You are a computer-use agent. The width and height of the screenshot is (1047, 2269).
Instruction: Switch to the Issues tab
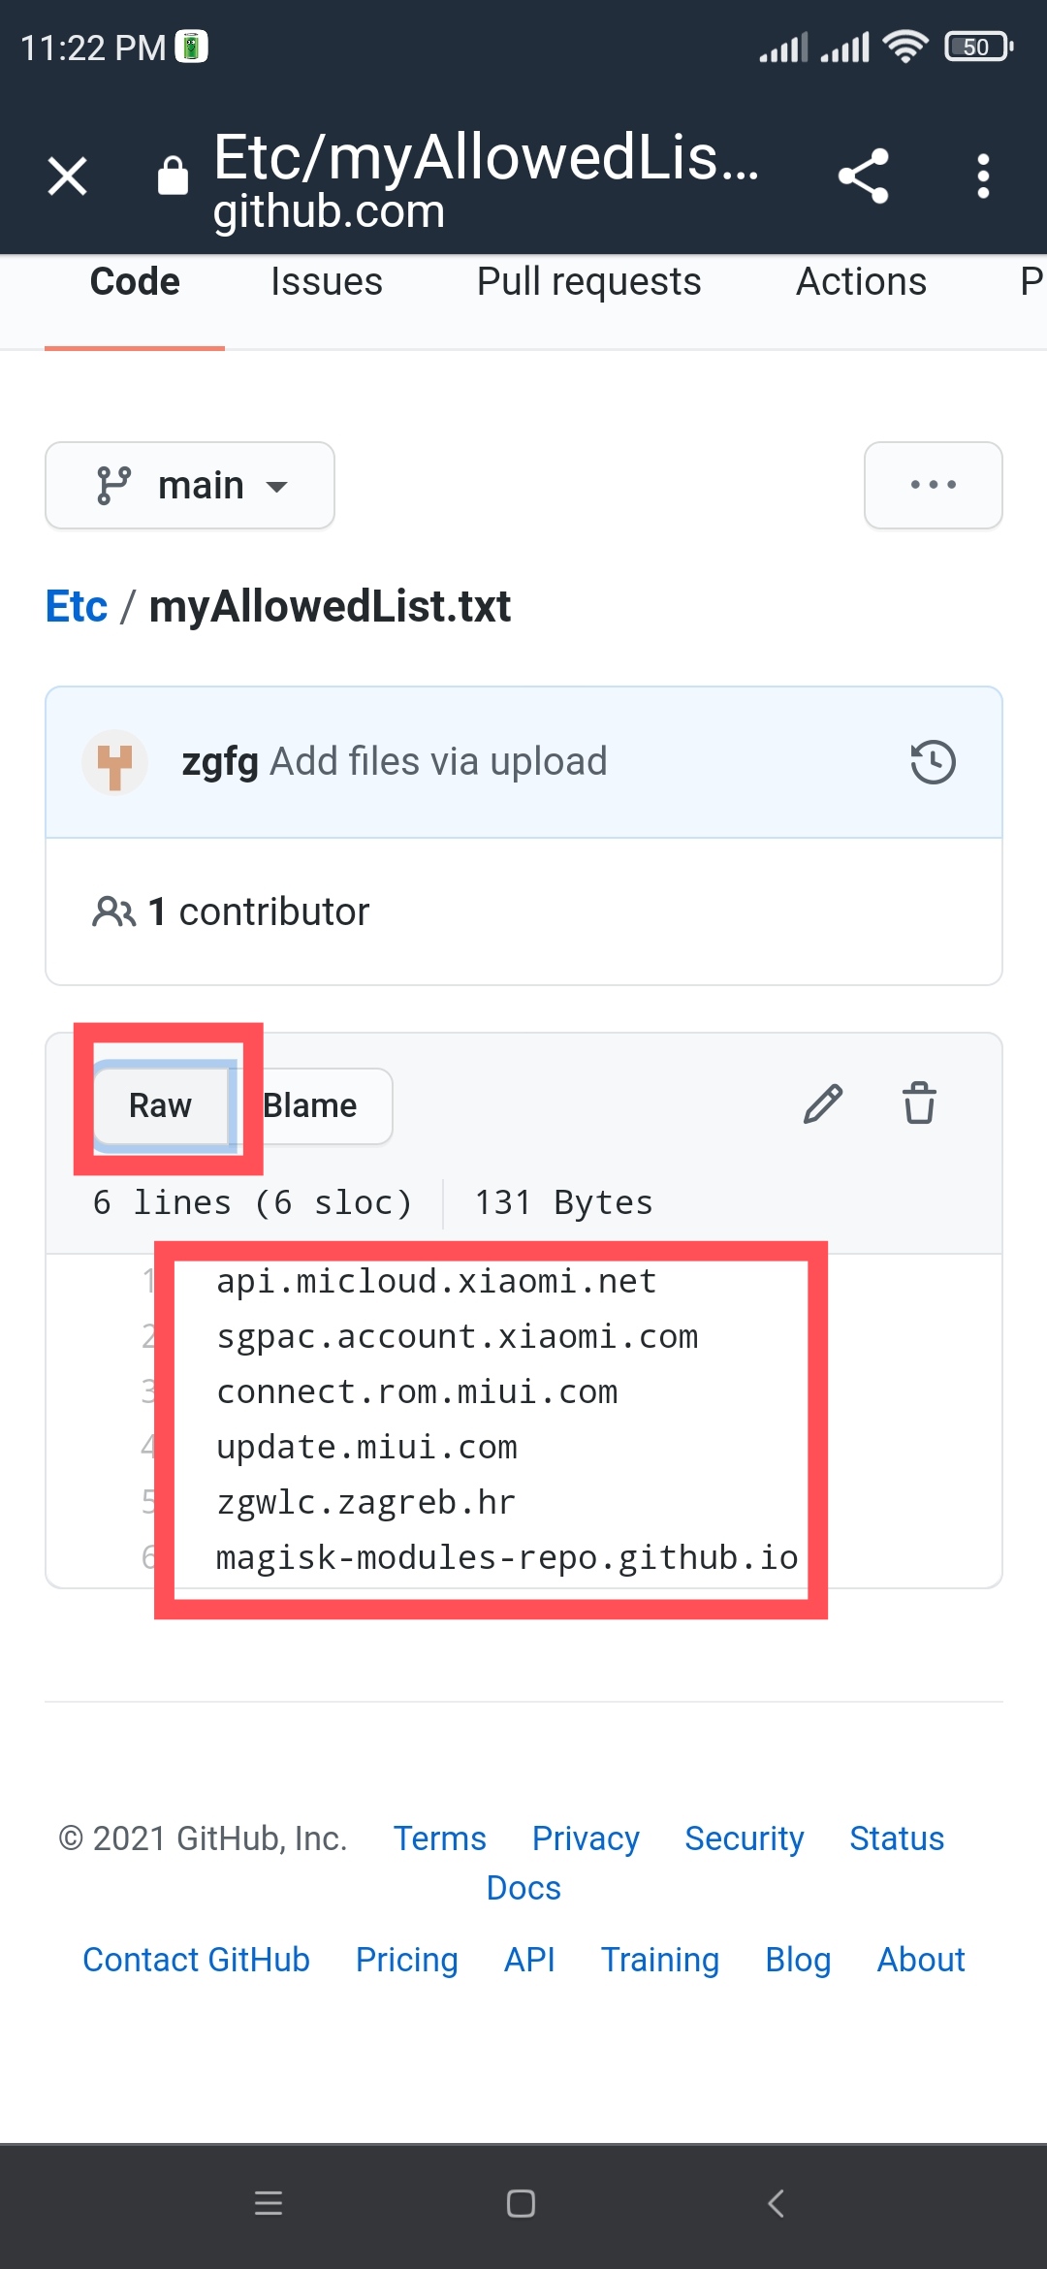tap(327, 281)
